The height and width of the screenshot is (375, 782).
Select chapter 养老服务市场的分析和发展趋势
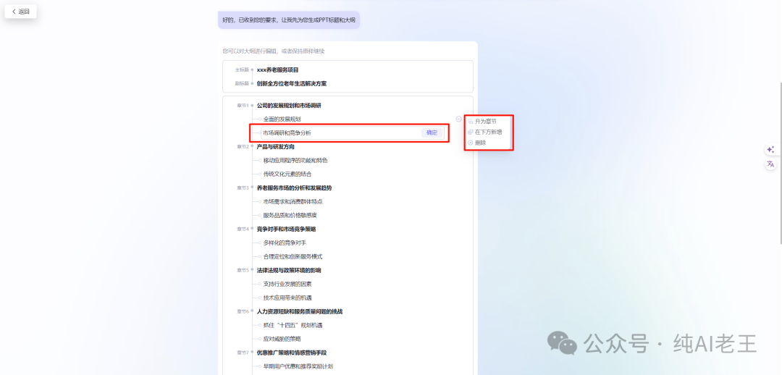click(294, 188)
